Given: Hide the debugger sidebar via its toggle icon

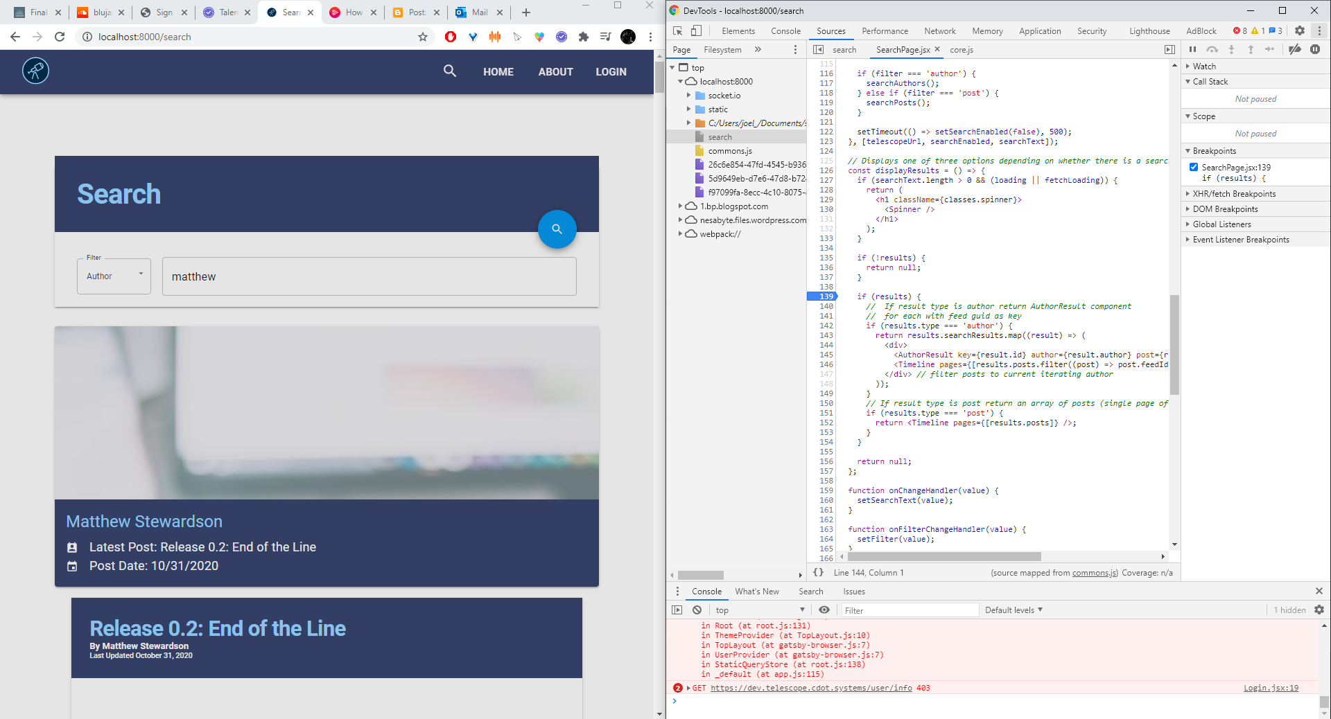Looking at the screenshot, I should point(1169,49).
